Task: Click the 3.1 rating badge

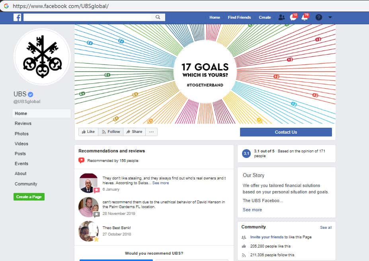Action: click(246, 154)
